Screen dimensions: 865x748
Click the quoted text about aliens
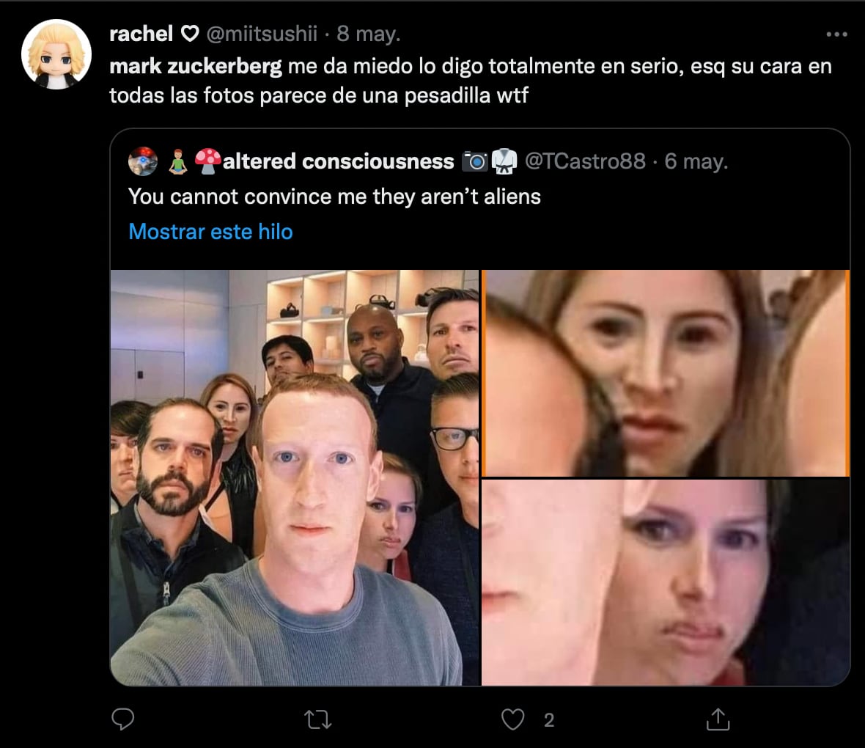(334, 197)
